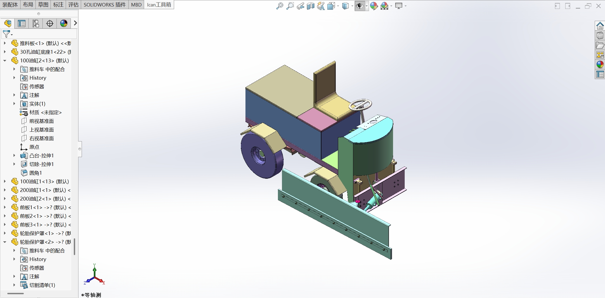The image size is (605, 298).
Task: Click the SOLIDWORKS Resources home icon
Action: tap(600, 26)
